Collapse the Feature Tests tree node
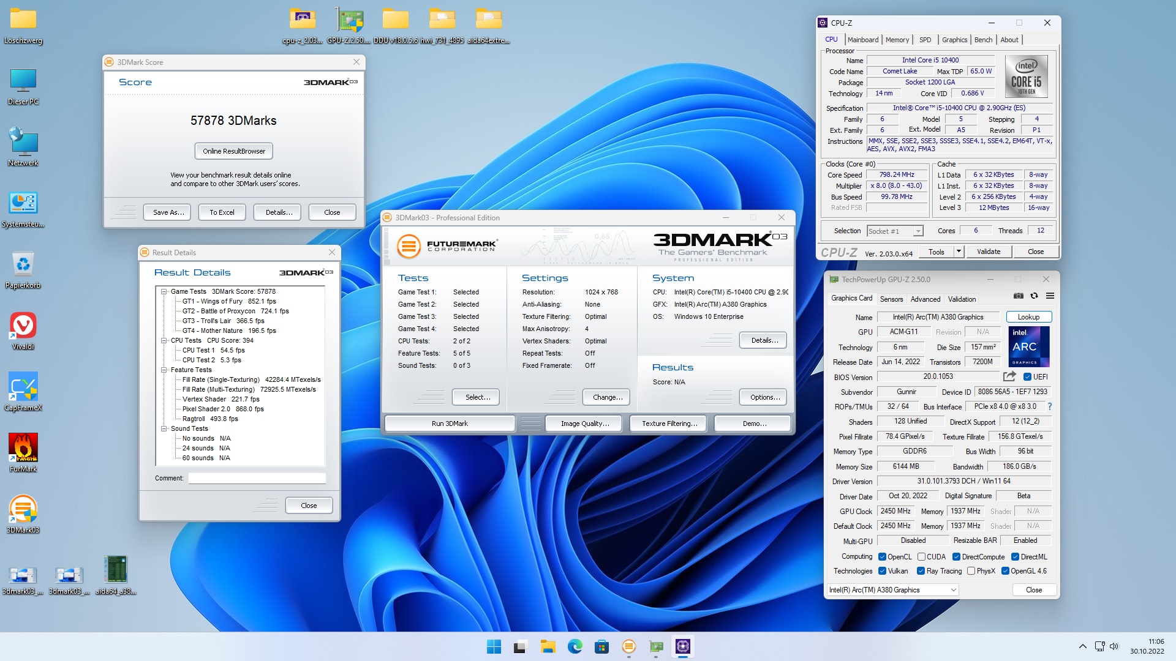The width and height of the screenshot is (1176, 661). tap(164, 370)
